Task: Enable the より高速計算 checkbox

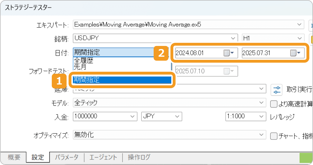Action: tap(273, 104)
